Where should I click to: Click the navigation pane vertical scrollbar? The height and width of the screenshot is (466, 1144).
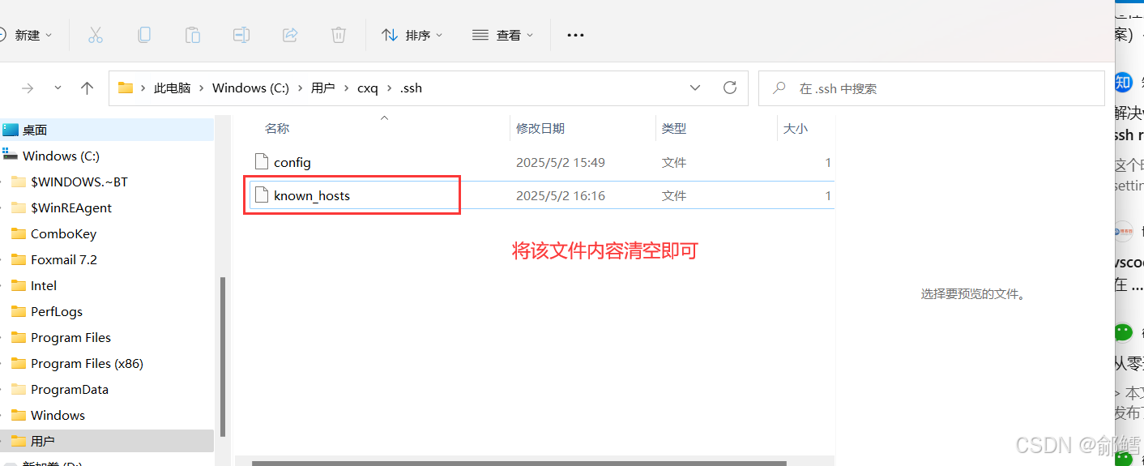coord(222,357)
